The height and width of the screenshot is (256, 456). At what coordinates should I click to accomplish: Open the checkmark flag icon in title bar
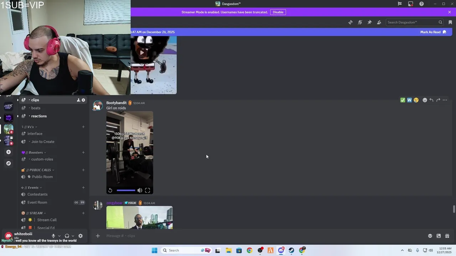pos(400,4)
